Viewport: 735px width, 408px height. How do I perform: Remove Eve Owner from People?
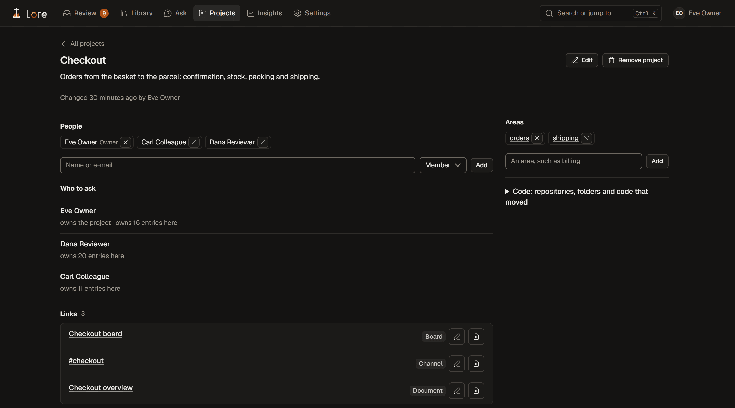point(126,142)
